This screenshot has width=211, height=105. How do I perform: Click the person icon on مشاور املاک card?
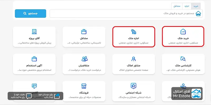pos(133,59)
